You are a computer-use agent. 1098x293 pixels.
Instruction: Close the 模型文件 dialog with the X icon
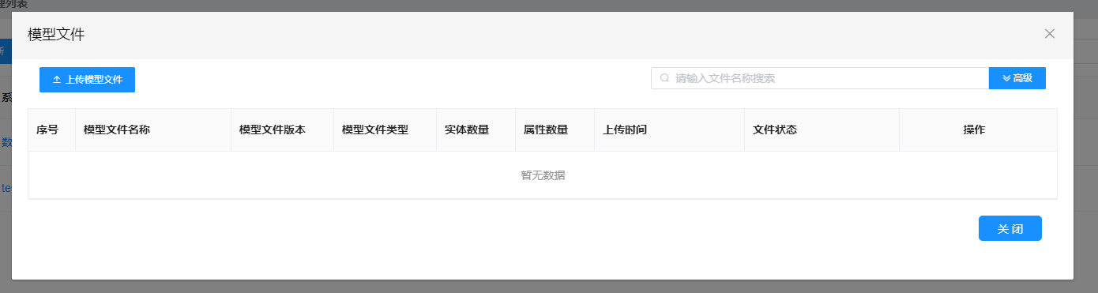click(x=1050, y=33)
